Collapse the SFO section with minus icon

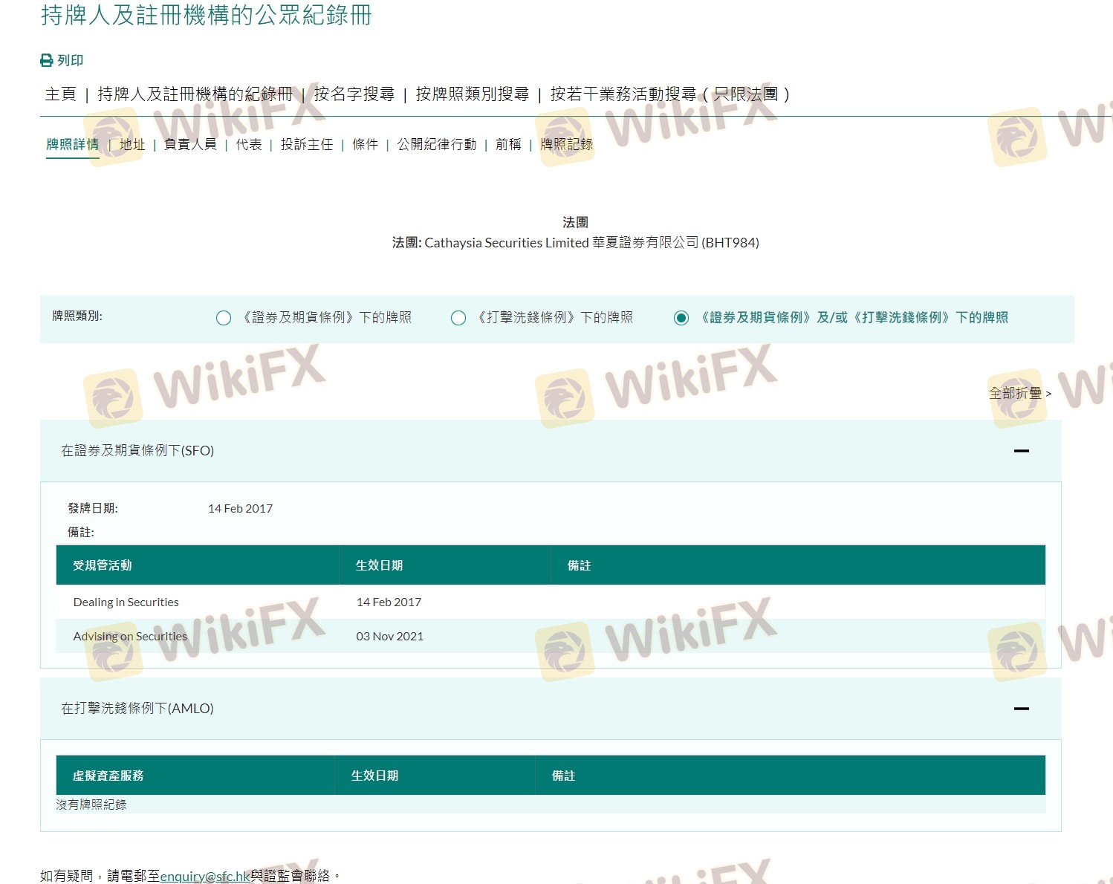(1021, 451)
